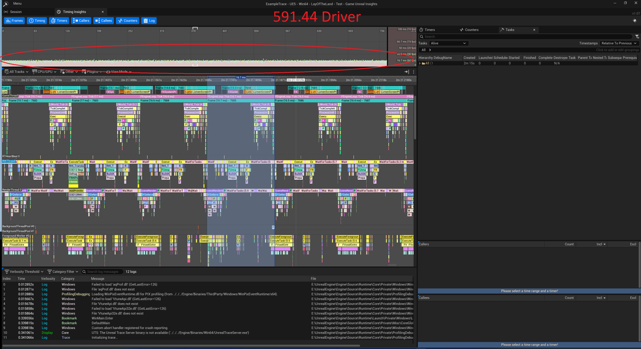Open the All Tracks dropdown

pyautogui.click(x=16, y=72)
